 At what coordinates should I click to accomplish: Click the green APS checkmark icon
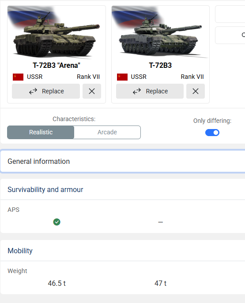pos(57,222)
